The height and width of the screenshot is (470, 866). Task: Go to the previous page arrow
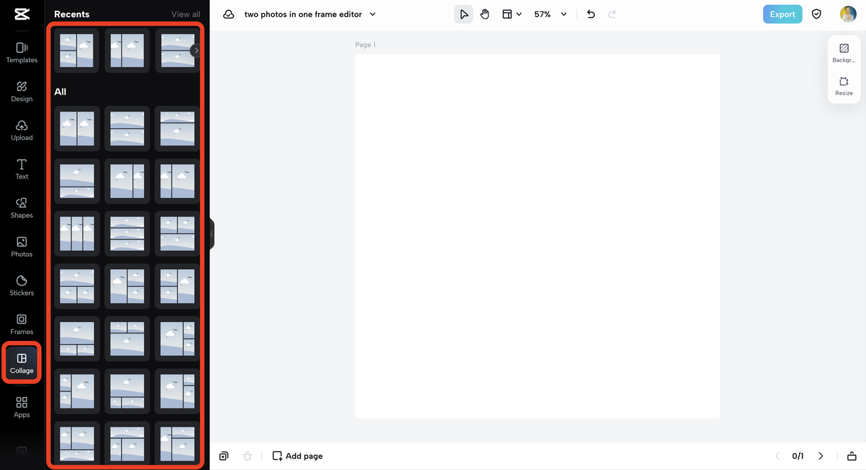(x=777, y=456)
